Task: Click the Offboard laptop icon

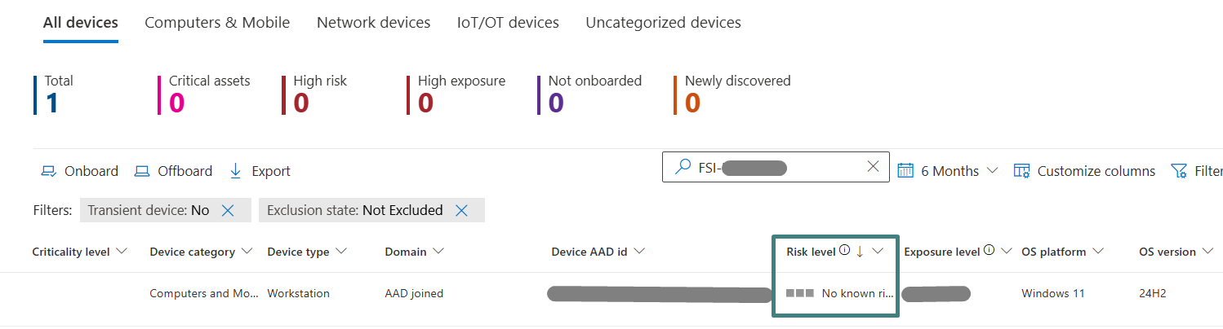Action: point(142,171)
